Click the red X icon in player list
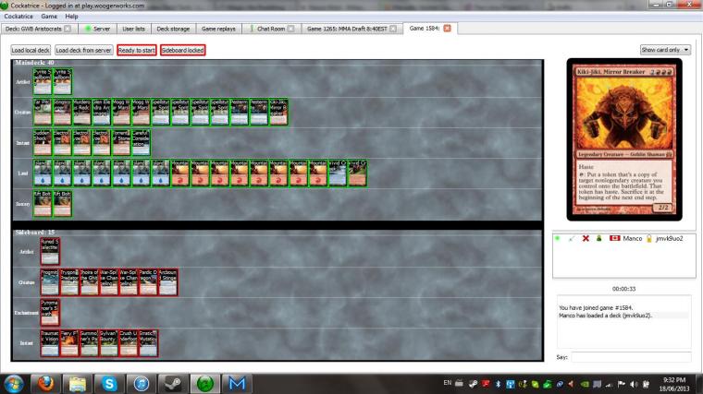 [586, 238]
